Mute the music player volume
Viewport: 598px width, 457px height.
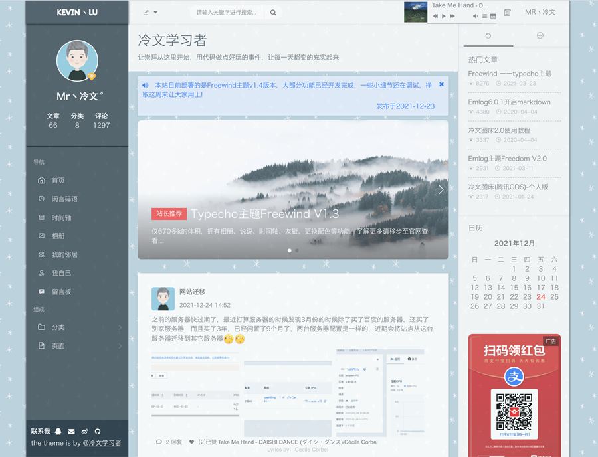click(x=475, y=16)
